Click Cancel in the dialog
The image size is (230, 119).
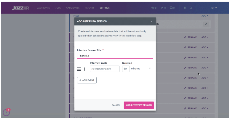tap(116, 105)
